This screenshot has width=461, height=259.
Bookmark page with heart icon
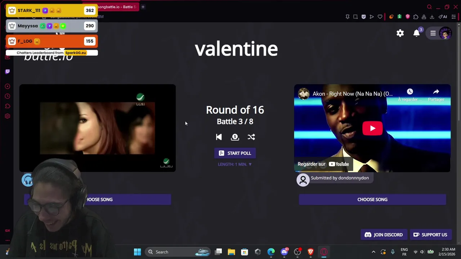coord(380,17)
